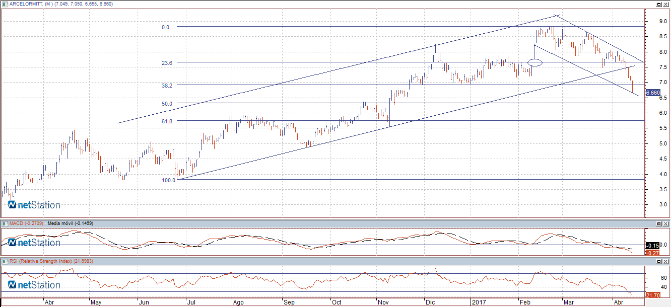The image size is (671, 307).
Task: Click the Jun label on time axis
Action: click(144, 302)
